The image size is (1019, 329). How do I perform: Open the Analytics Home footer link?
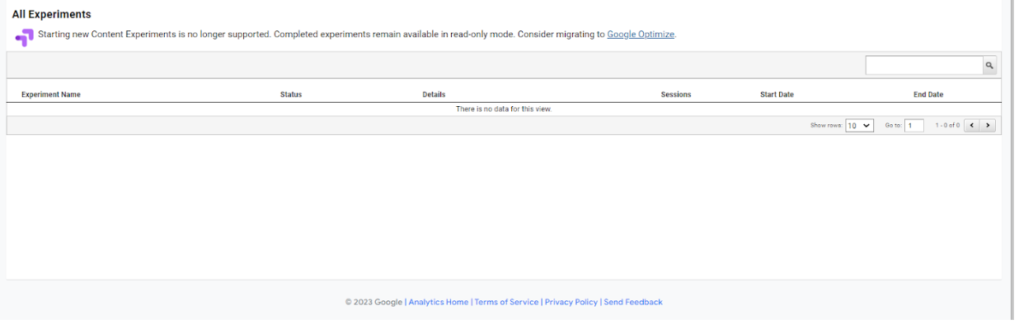click(x=439, y=302)
